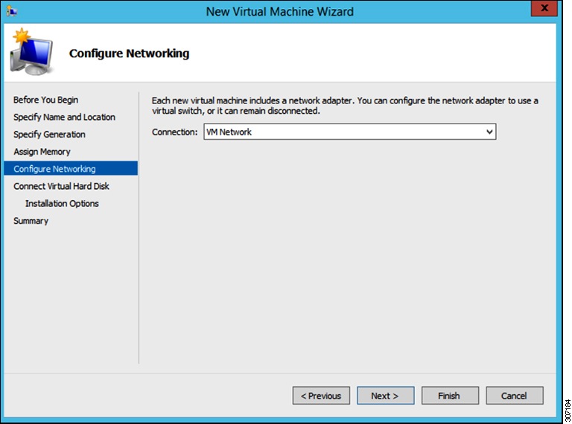This screenshot has width=572, height=424.
Task: Jump to the Summary step
Action: click(31, 221)
